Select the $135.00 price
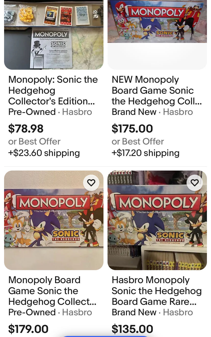The height and width of the screenshot is (337, 211). (132, 329)
